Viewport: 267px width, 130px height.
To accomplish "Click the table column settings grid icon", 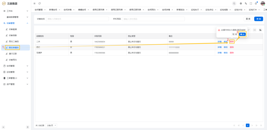I will click(x=260, y=30).
